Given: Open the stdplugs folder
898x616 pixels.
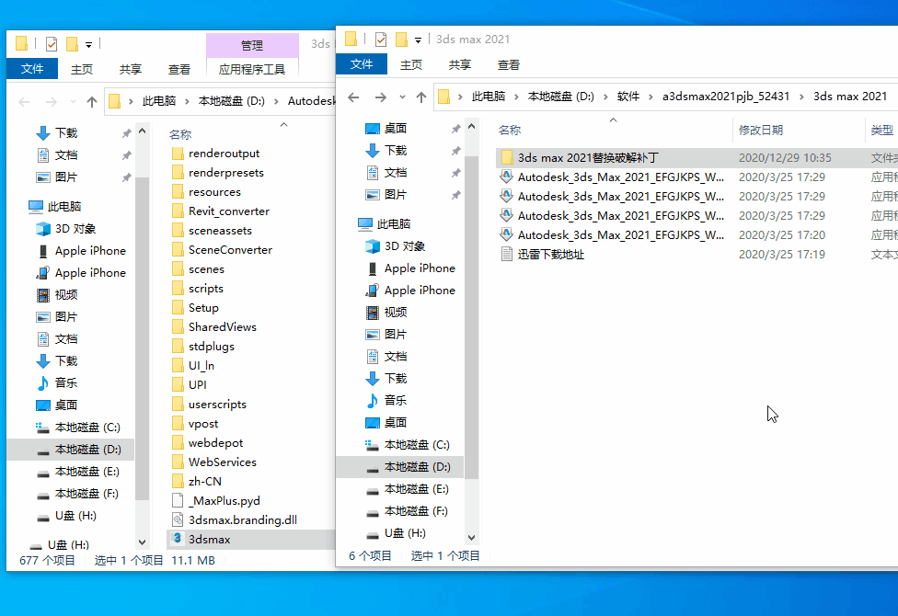Looking at the screenshot, I should (x=212, y=347).
